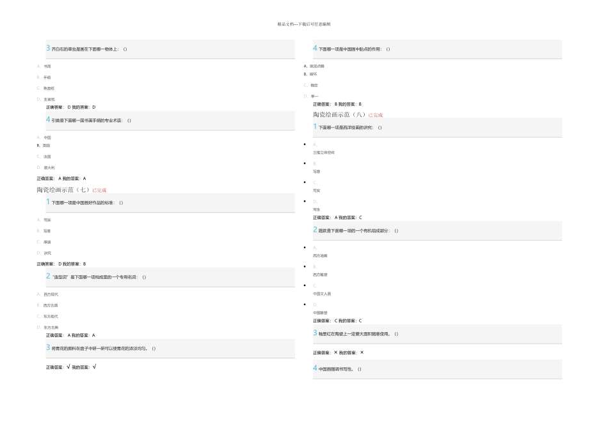Click red 已完成 status beside 陶瓷绘画示范（七）
Viewport: 608px width, 430px height.
tap(99, 190)
